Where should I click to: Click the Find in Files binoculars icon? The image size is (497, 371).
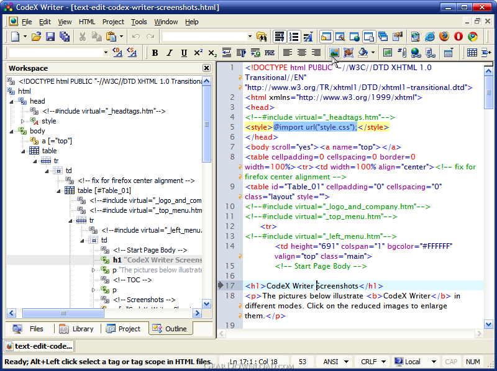click(x=262, y=37)
